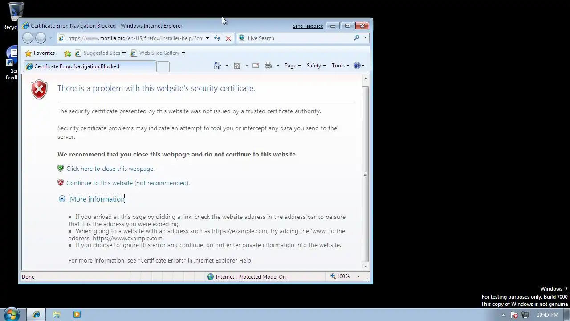Click the RSS Feeds icon
Viewport: 570px width, 321px height.
point(237,66)
